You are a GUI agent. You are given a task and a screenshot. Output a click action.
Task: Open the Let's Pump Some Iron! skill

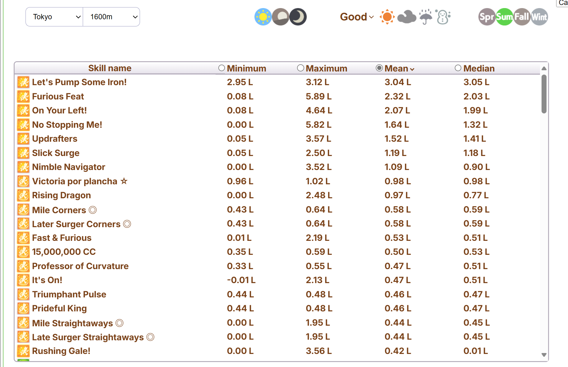[79, 82]
